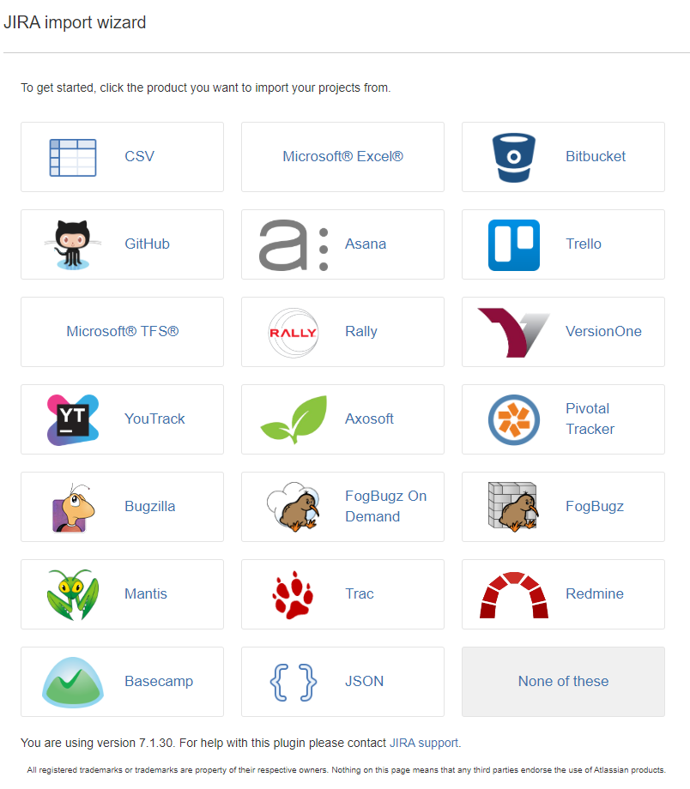Select the GitHub Octocat icon

point(73,244)
